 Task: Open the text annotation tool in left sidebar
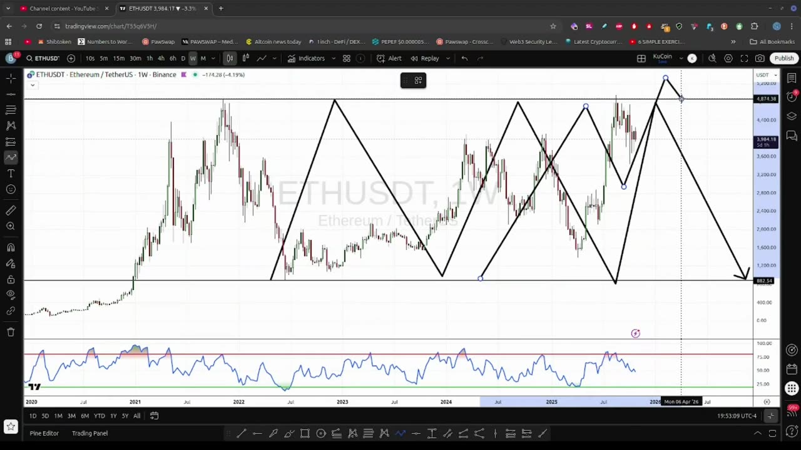[x=11, y=173]
